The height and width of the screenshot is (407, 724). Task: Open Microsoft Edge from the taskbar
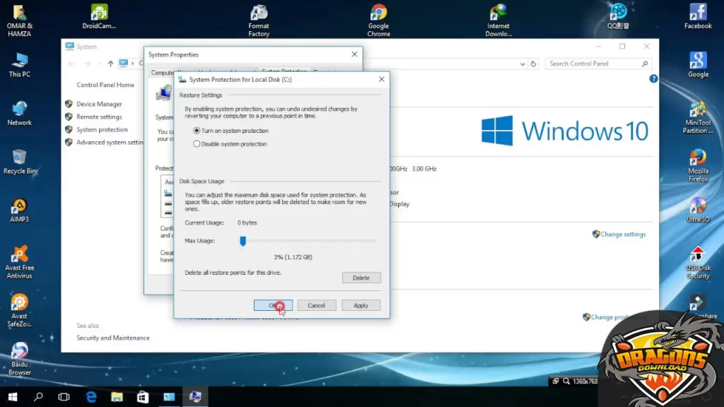(x=90, y=397)
